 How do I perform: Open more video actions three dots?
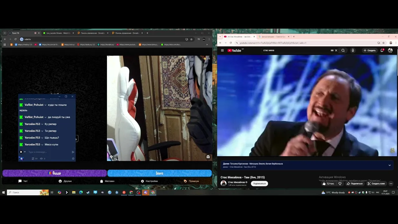(x=391, y=184)
